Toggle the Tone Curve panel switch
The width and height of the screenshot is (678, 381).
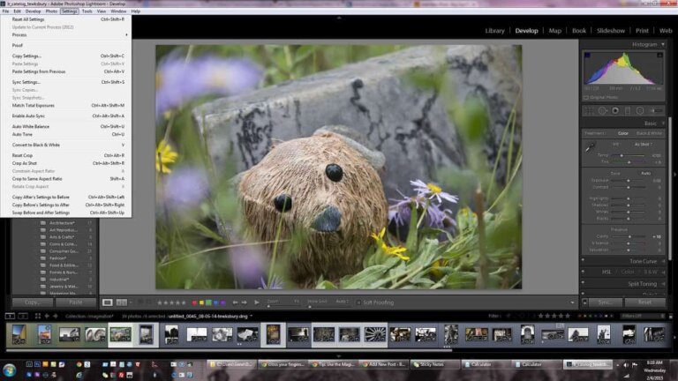point(583,260)
